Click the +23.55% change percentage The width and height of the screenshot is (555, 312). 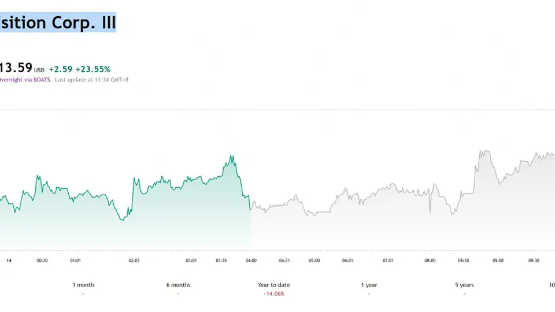click(92, 69)
